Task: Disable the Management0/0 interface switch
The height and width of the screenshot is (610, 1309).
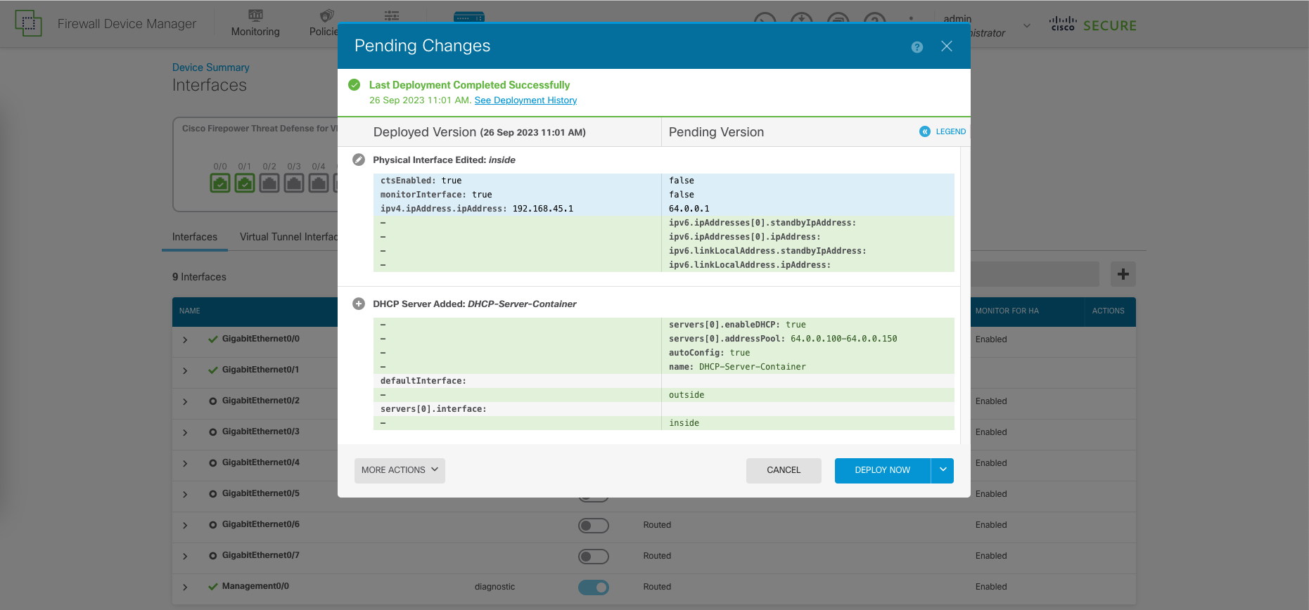Action: pyautogui.click(x=593, y=588)
